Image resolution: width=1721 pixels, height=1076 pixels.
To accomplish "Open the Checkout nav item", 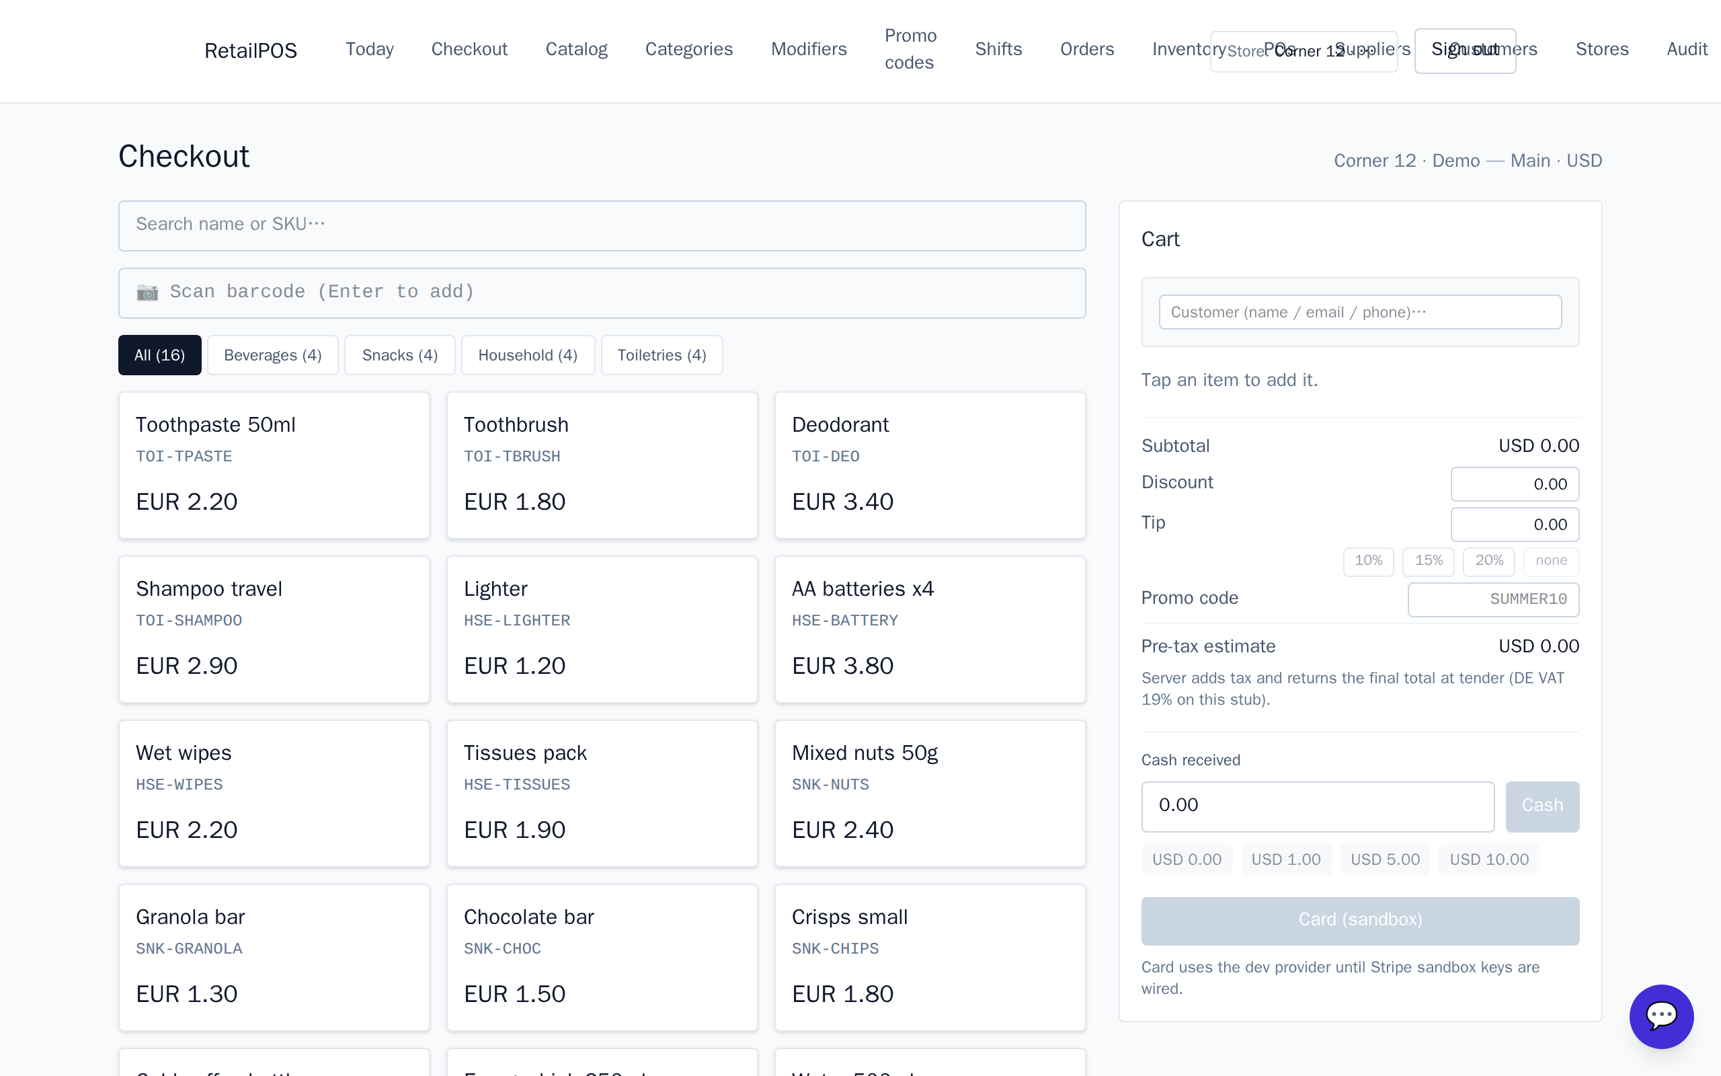I will pyautogui.click(x=469, y=49).
